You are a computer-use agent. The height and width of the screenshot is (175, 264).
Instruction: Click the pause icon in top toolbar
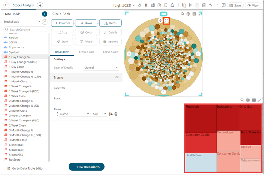pos(146,5)
